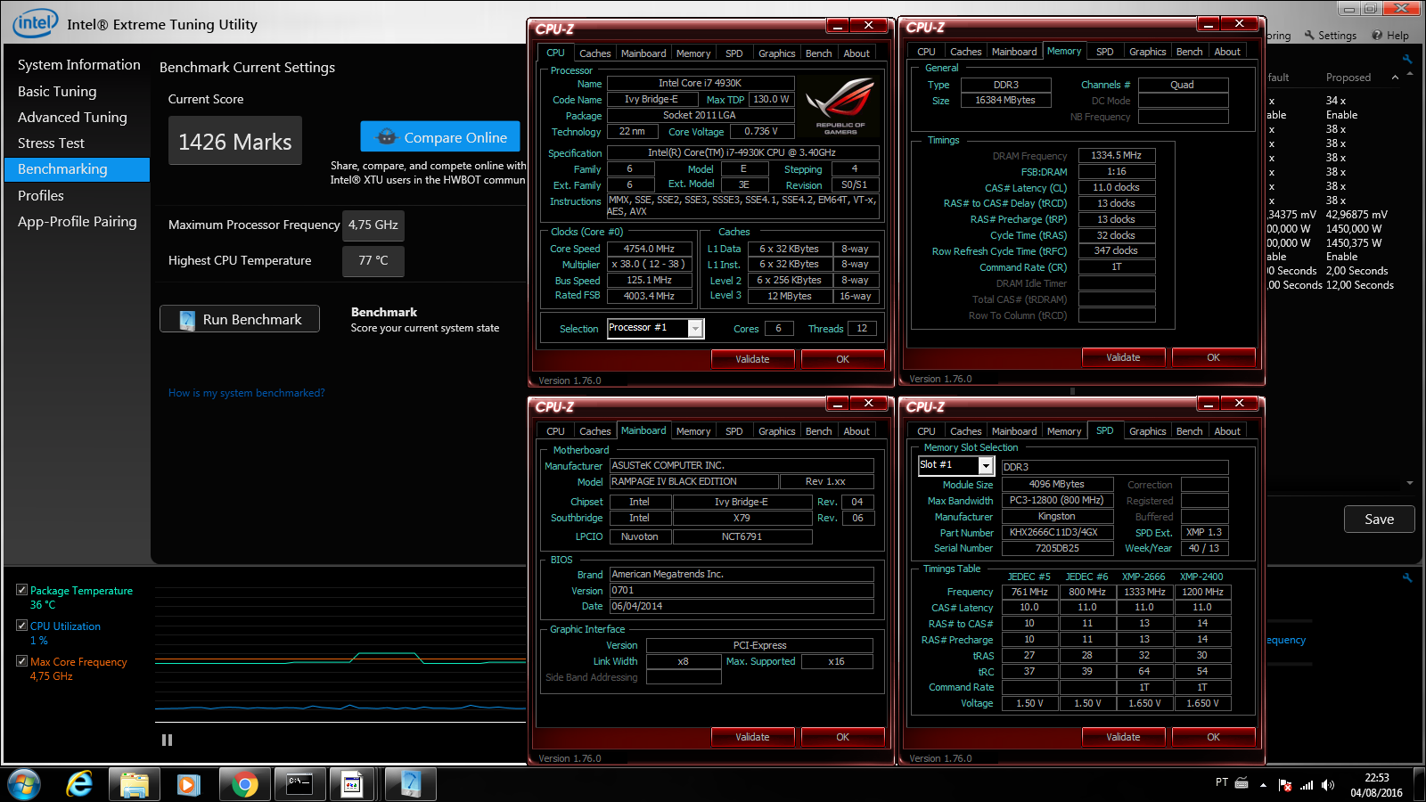Click the Core Speed '4754.0 MHz' field
This screenshot has height=802, width=1426.
pos(649,249)
